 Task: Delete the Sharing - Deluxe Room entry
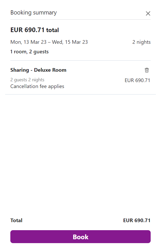tap(147, 70)
